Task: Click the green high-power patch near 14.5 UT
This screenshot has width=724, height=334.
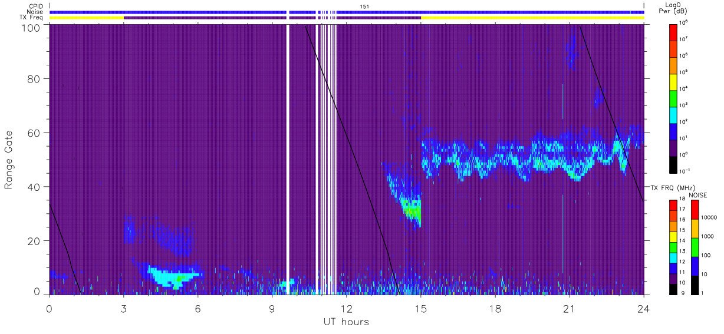Action: pyautogui.click(x=413, y=209)
